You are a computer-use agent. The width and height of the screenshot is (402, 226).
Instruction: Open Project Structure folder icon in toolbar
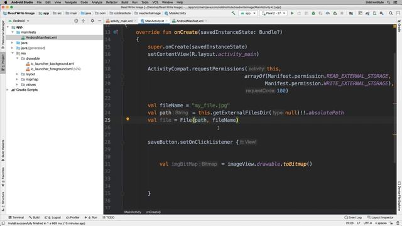[351, 13]
